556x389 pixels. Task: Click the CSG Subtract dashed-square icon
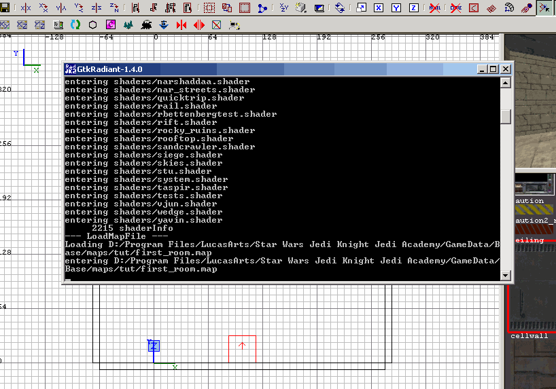coord(209,7)
